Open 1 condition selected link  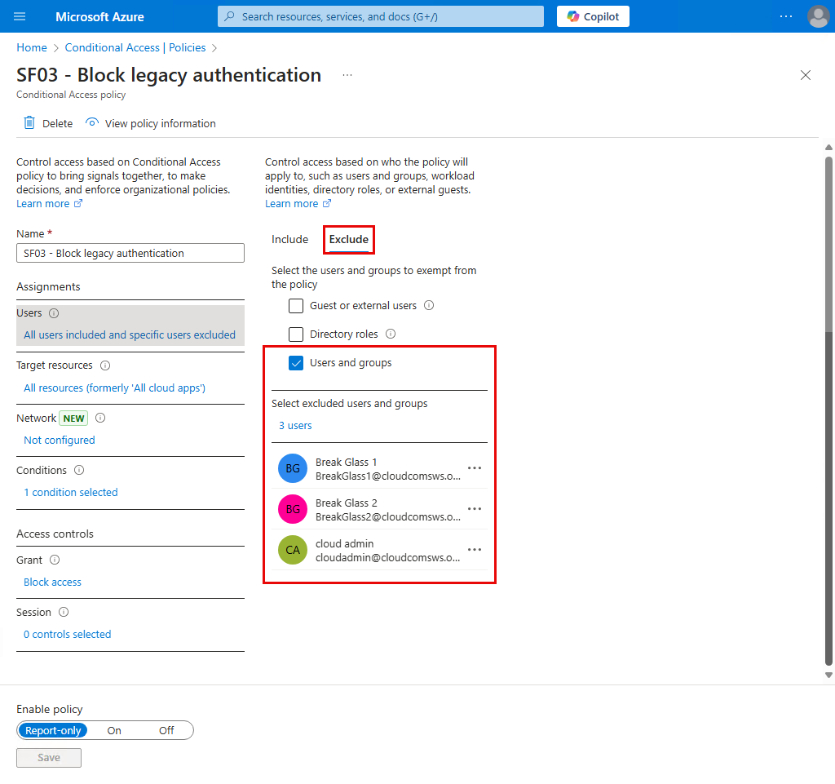coord(71,492)
